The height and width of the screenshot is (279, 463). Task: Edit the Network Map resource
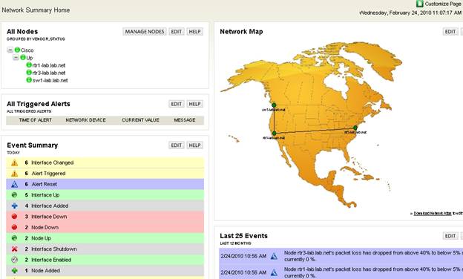pyautogui.click(x=450, y=32)
